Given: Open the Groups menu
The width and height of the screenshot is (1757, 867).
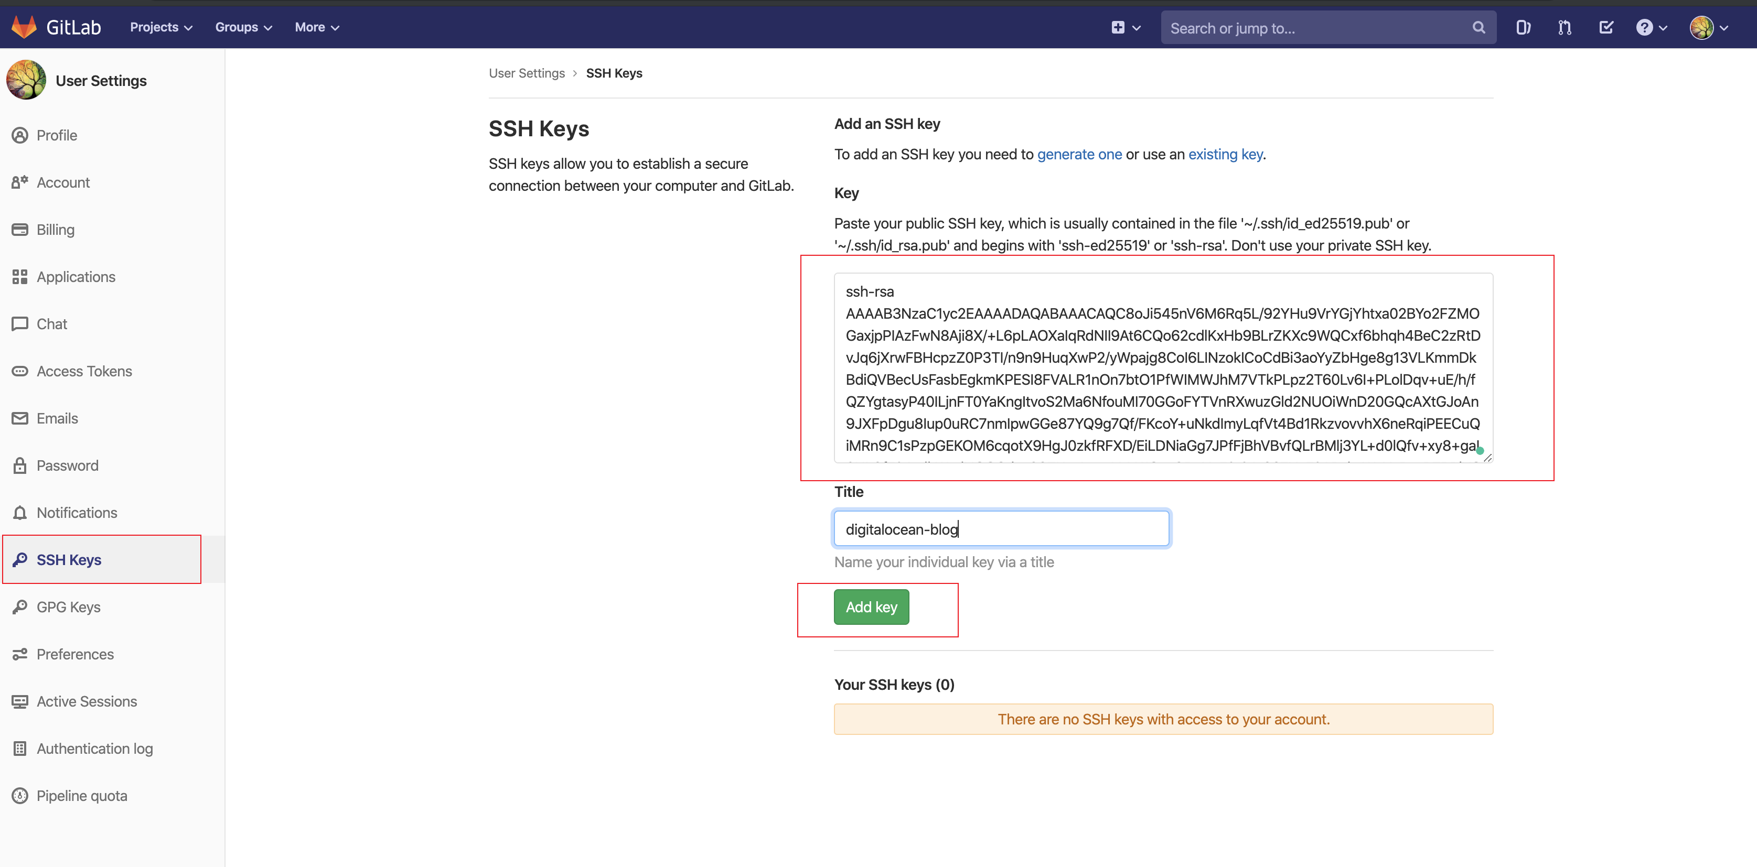Looking at the screenshot, I should 243,27.
